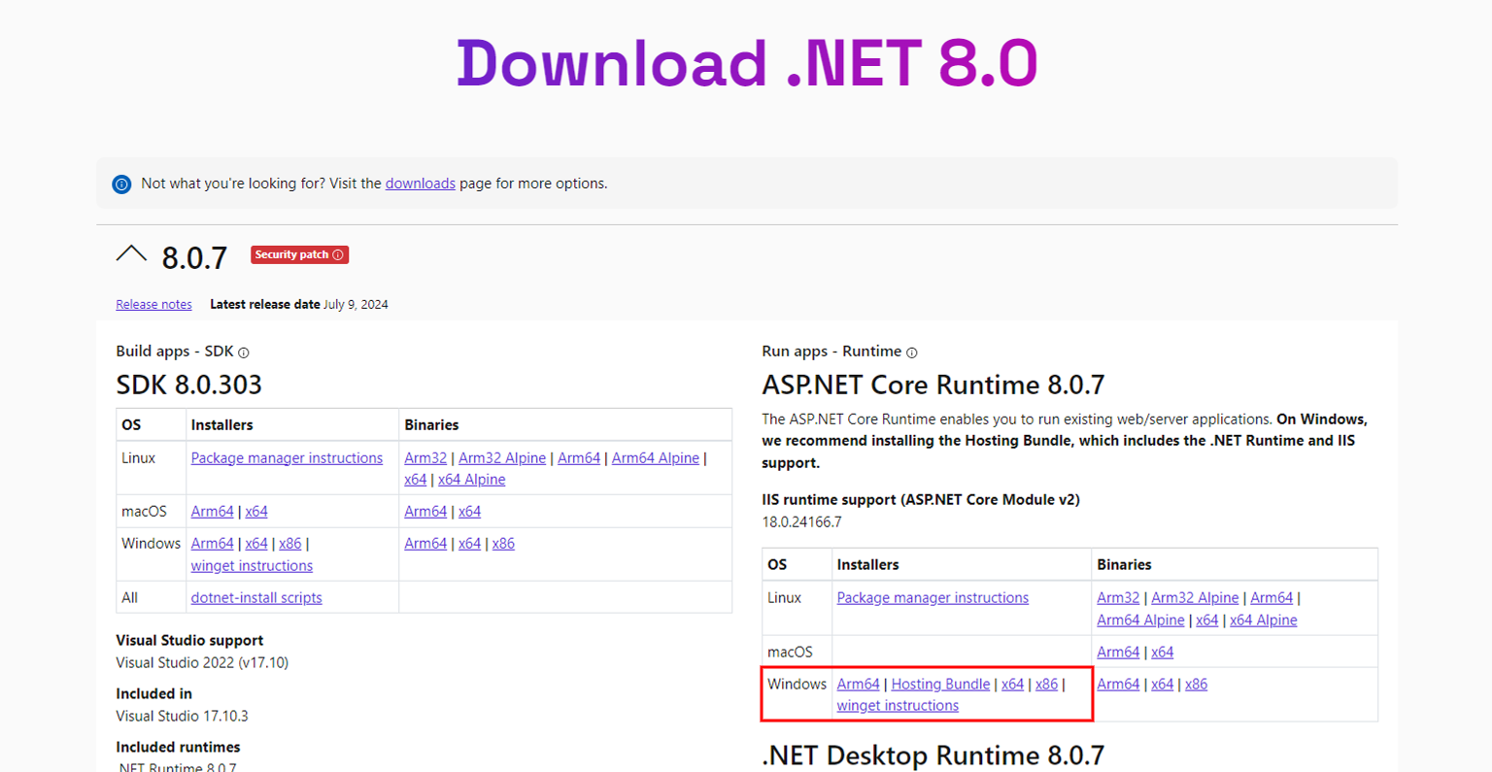This screenshot has height=772, width=1492.
Task: Download ASP.NET Core Runtime Linux x64 Alpine binary
Action: [1263, 621]
